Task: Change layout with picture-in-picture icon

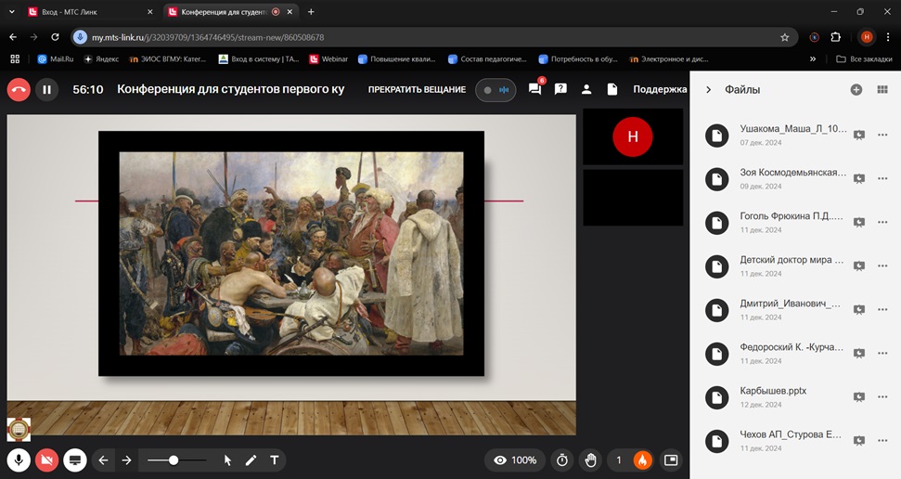Action: 671,460
